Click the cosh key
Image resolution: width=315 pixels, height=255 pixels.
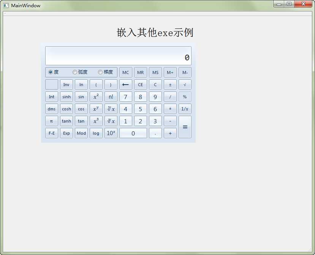66,109
